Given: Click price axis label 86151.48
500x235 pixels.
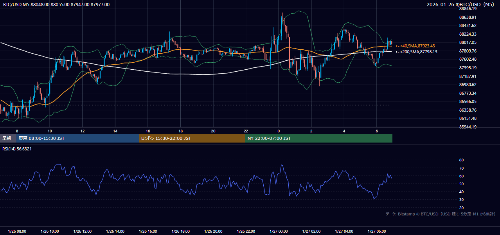Looking at the screenshot, I should tap(468, 118).
